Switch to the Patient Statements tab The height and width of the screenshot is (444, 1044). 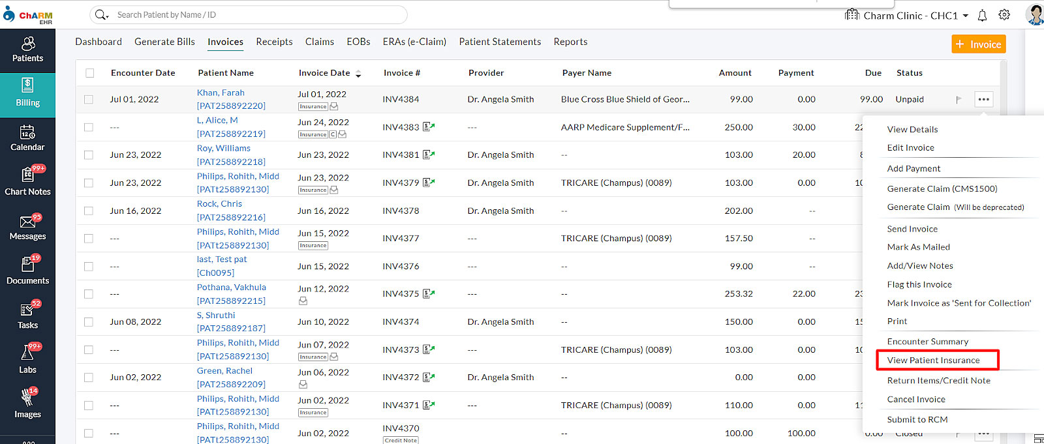500,42
